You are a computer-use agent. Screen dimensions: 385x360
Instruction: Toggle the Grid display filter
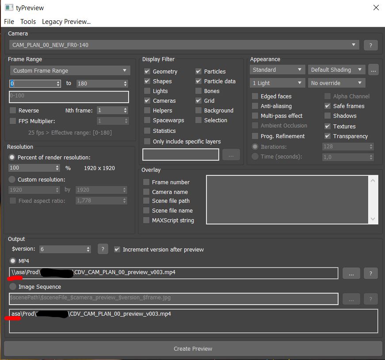(x=198, y=101)
